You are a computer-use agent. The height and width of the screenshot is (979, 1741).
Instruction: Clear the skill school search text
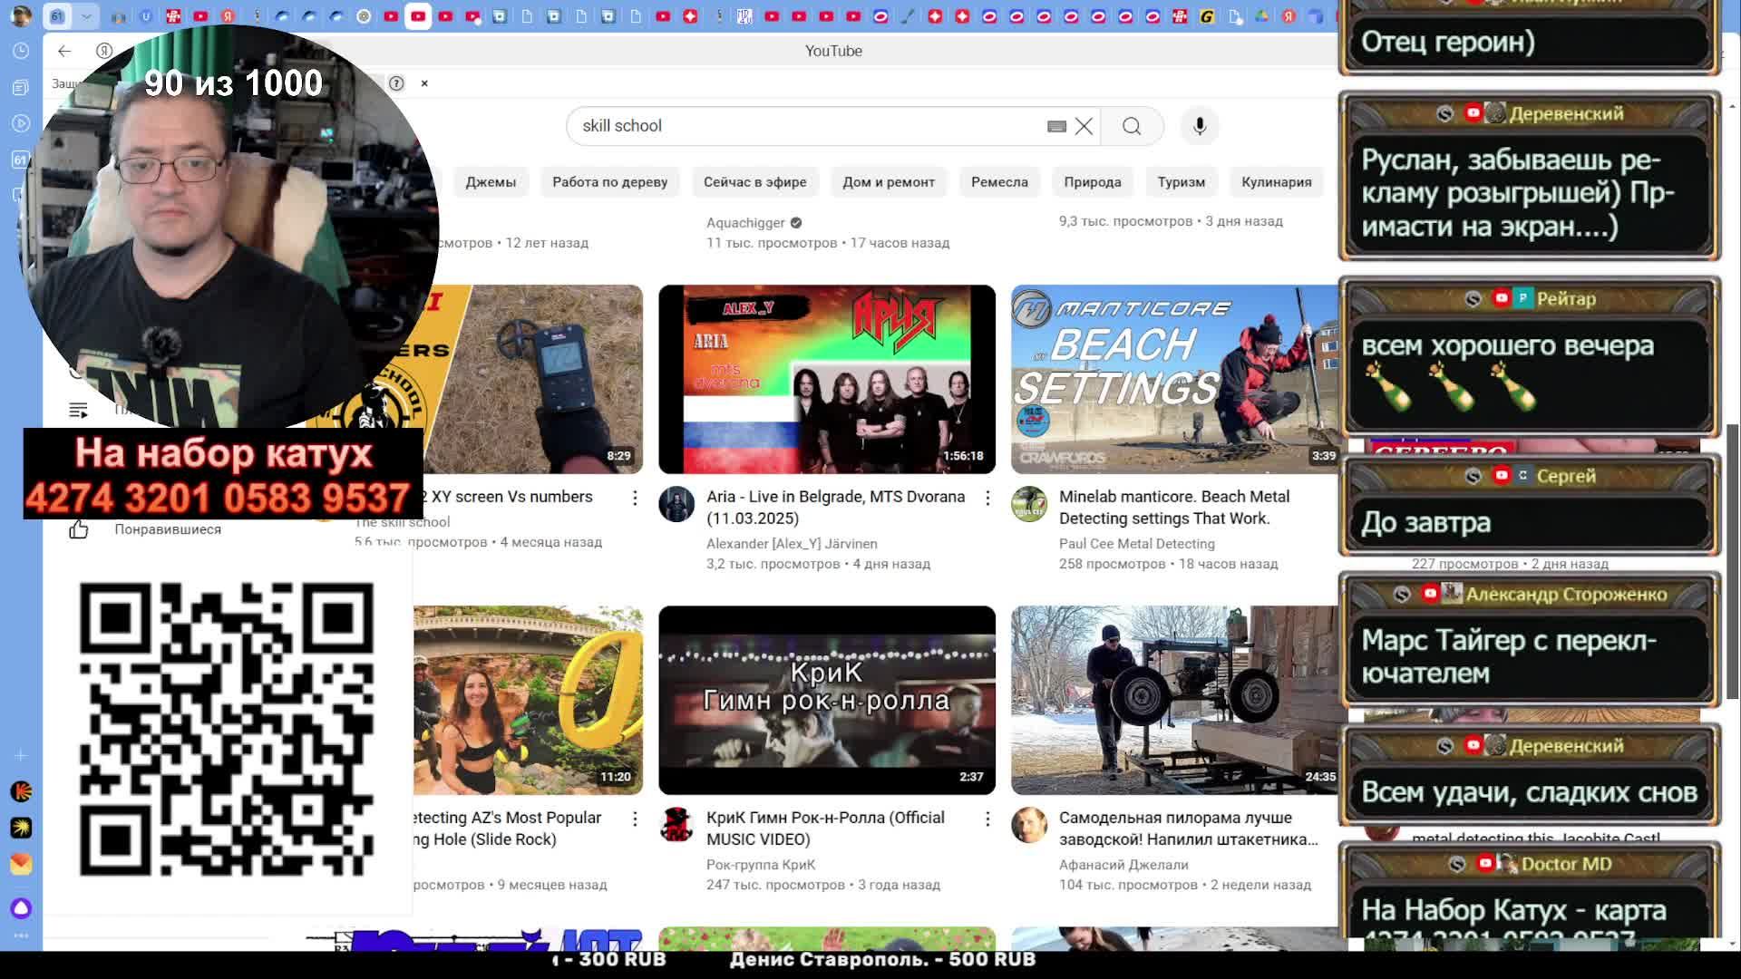click(x=1084, y=126)
